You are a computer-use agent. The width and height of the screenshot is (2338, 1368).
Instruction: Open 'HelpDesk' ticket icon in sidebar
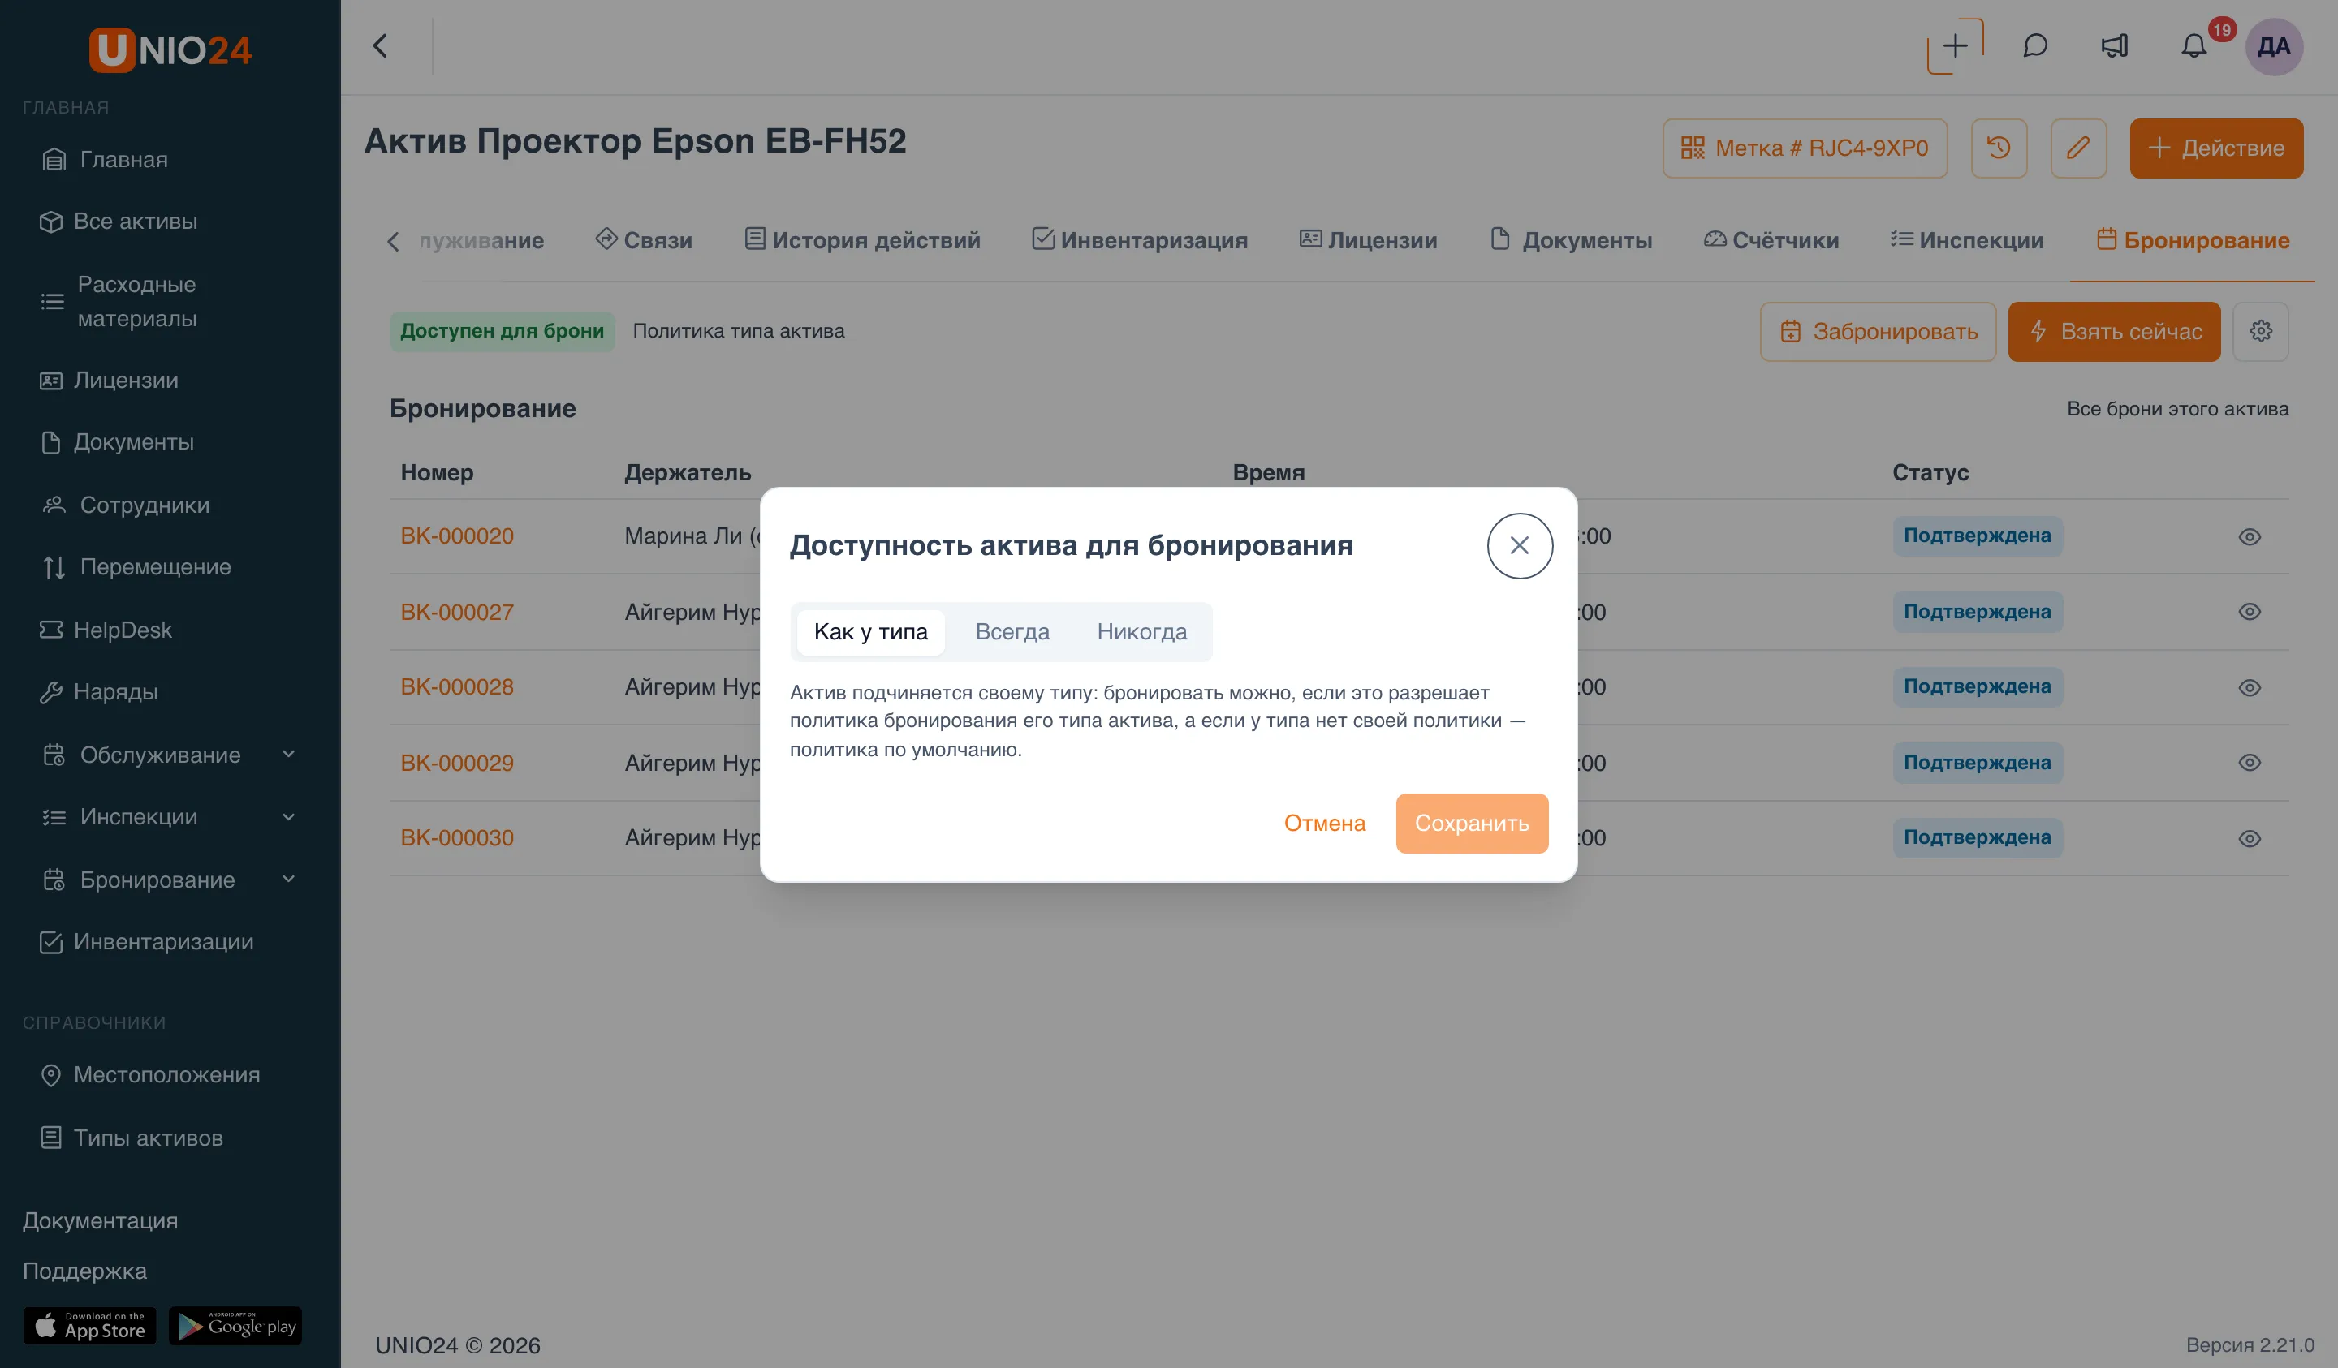tap(51, 630)
